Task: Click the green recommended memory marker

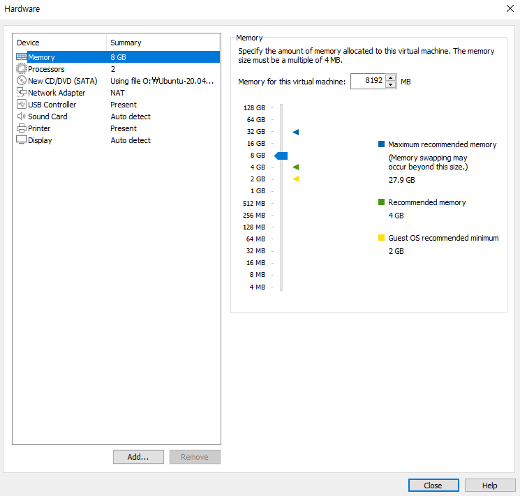Action: (x=296, y=167)
